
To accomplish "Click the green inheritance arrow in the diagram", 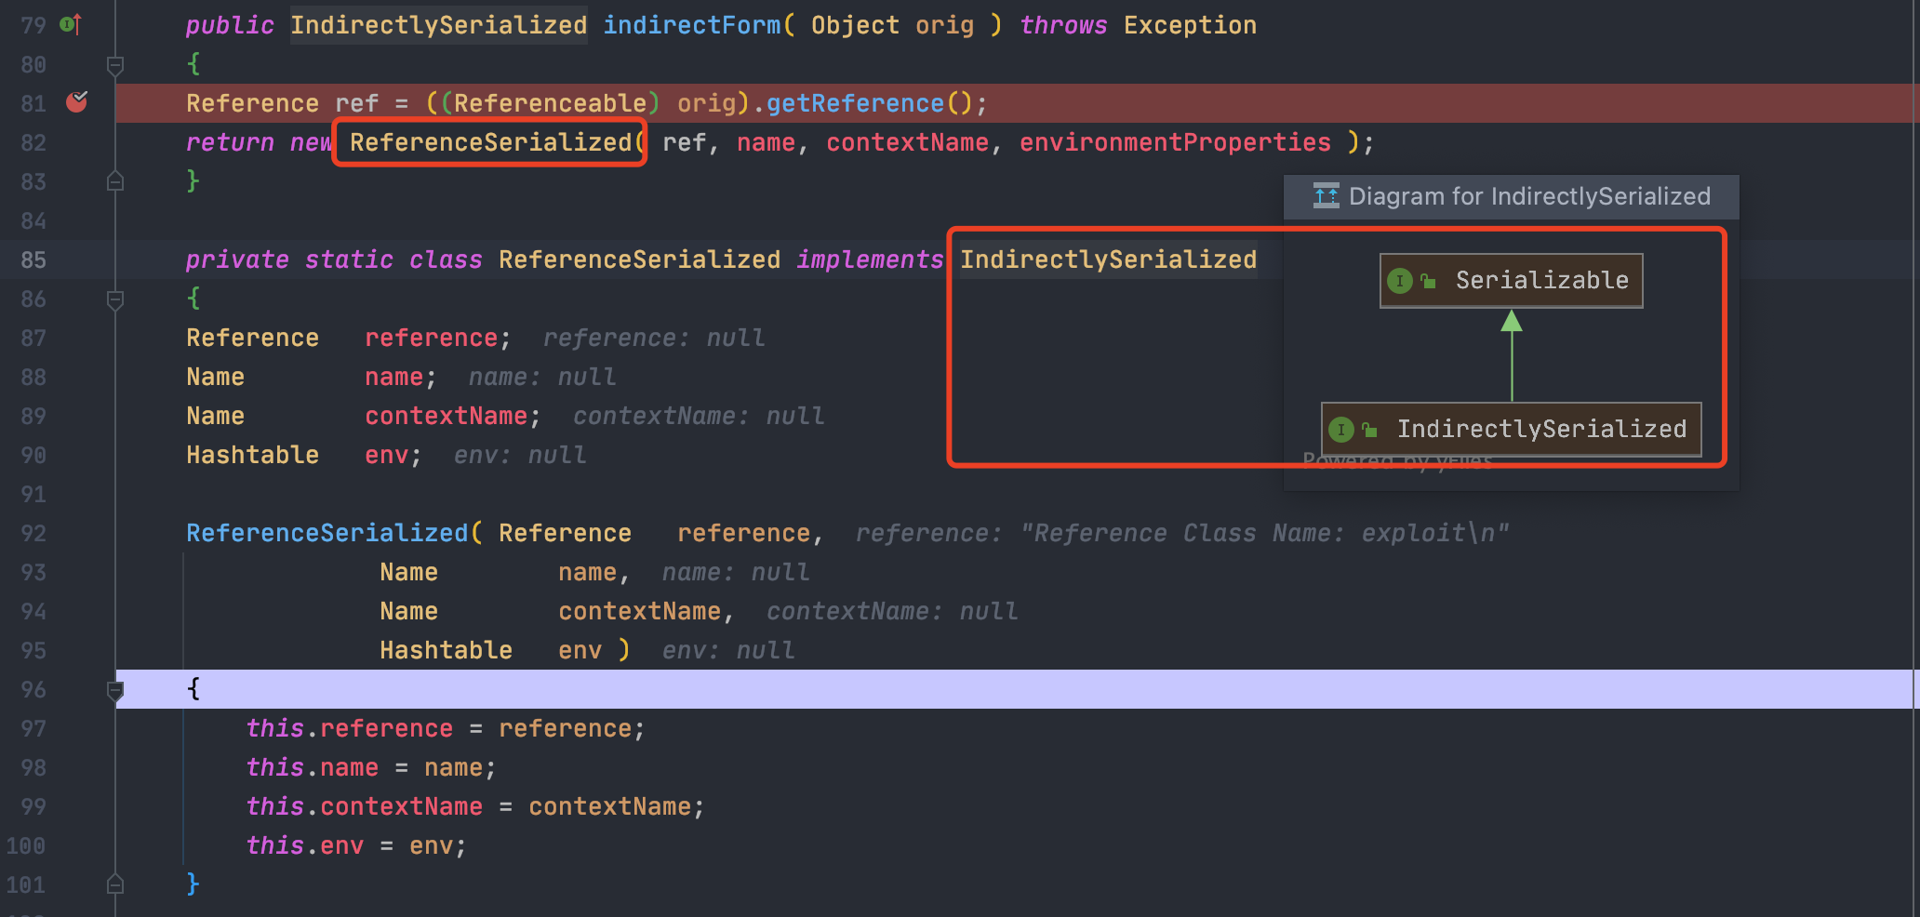I will [x=1512, y=355].
